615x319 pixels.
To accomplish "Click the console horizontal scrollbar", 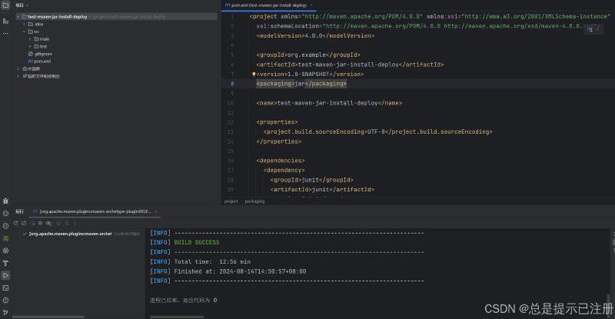I will [x=177, y=317].
